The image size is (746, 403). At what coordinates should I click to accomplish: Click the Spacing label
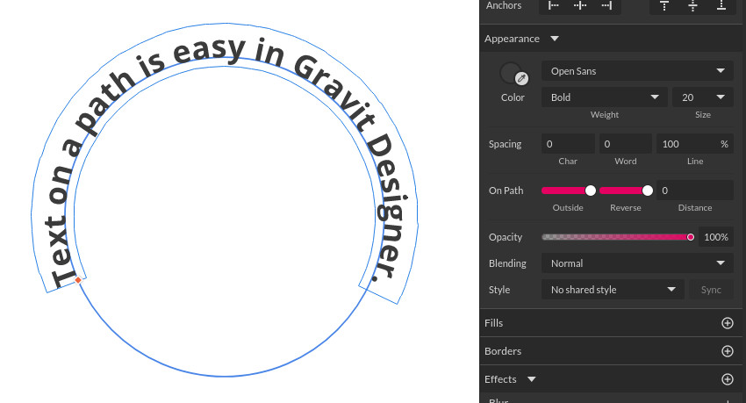coord(505,144)
